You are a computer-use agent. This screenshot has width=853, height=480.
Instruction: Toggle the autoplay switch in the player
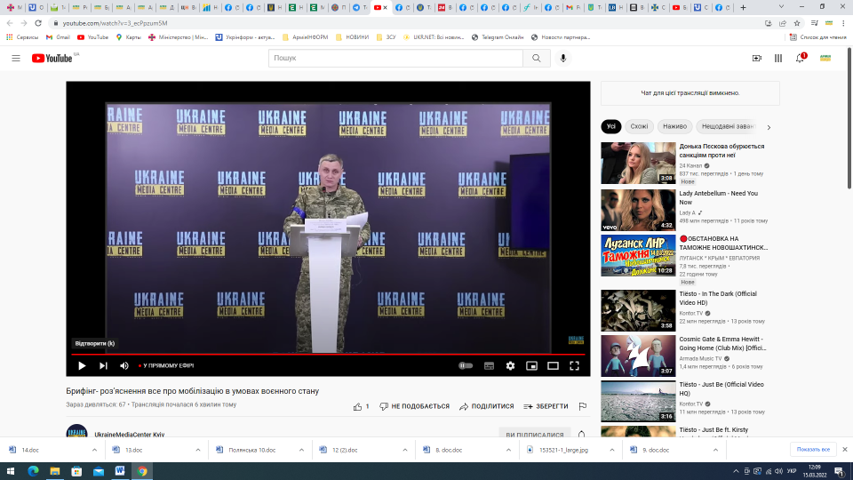point(466,365)
